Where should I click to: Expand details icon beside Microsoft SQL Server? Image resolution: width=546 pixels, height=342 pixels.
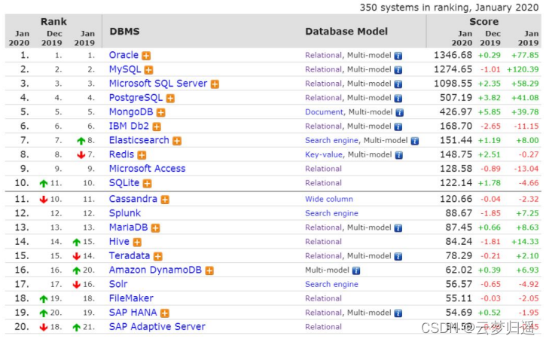(215, 84)
